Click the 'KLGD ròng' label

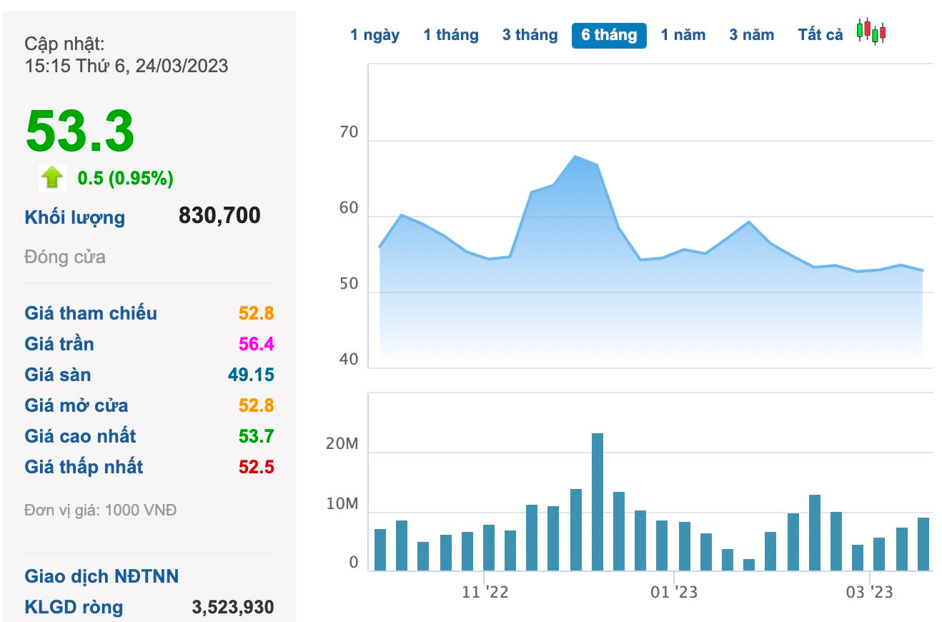point(74,608)
